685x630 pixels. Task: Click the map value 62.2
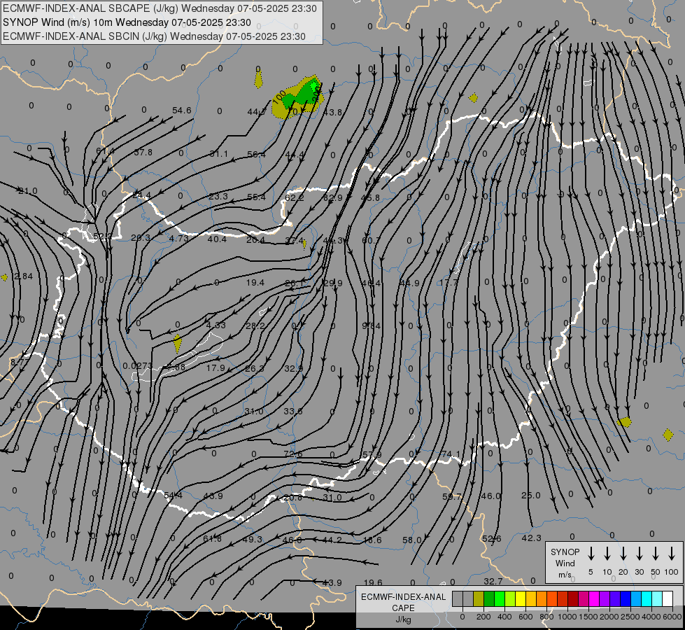pos(295,197)
